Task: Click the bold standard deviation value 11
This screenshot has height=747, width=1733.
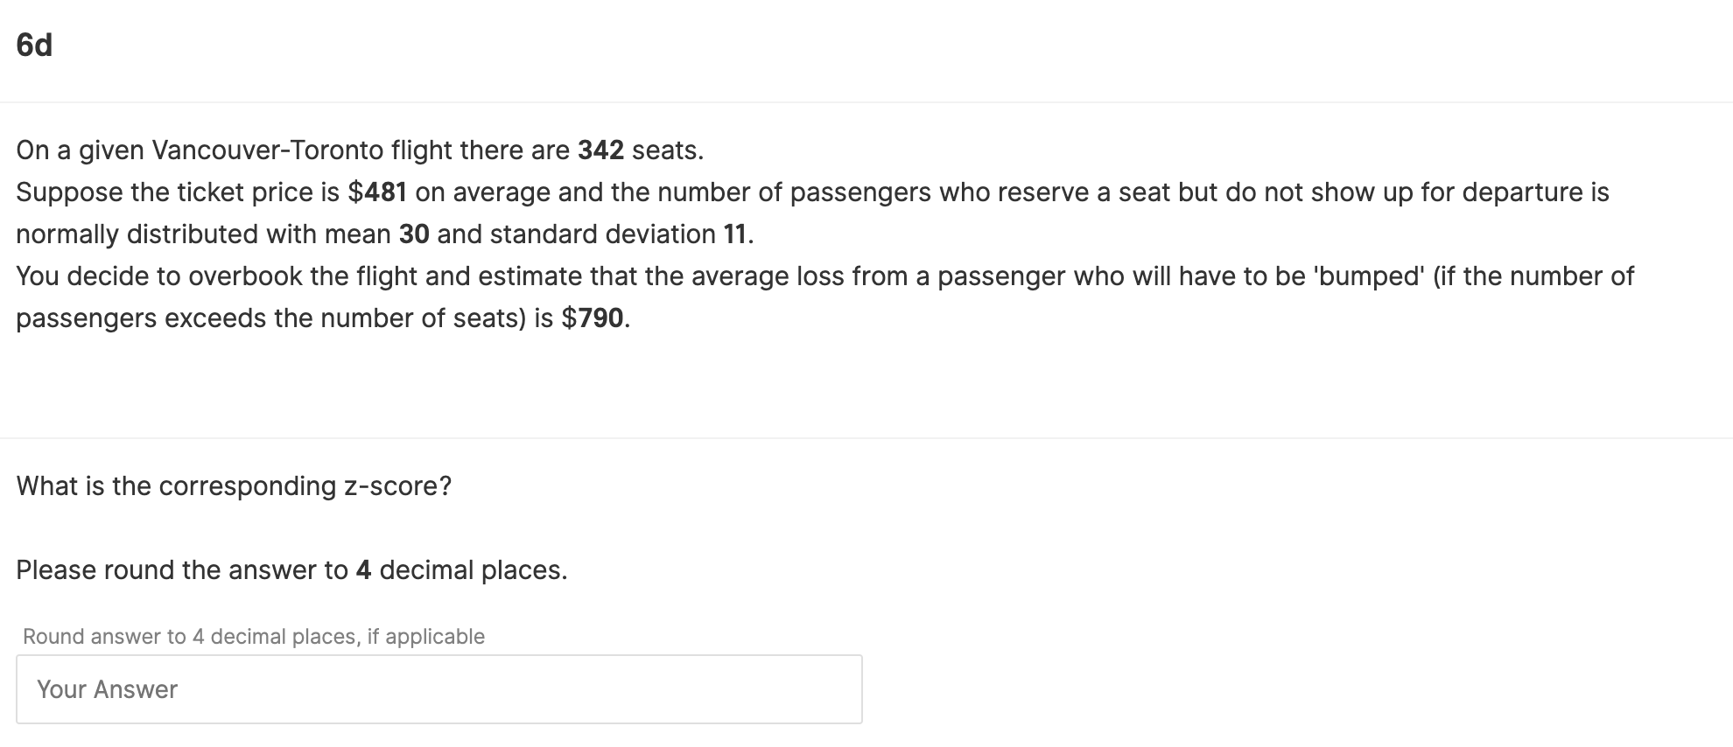Action: pyautogui.click(x=735, y=234)
